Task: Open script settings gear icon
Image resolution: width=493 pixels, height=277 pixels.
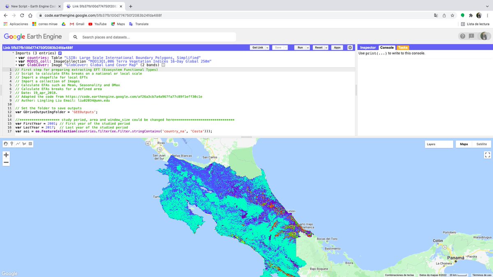Action: (x=350, y=48)
